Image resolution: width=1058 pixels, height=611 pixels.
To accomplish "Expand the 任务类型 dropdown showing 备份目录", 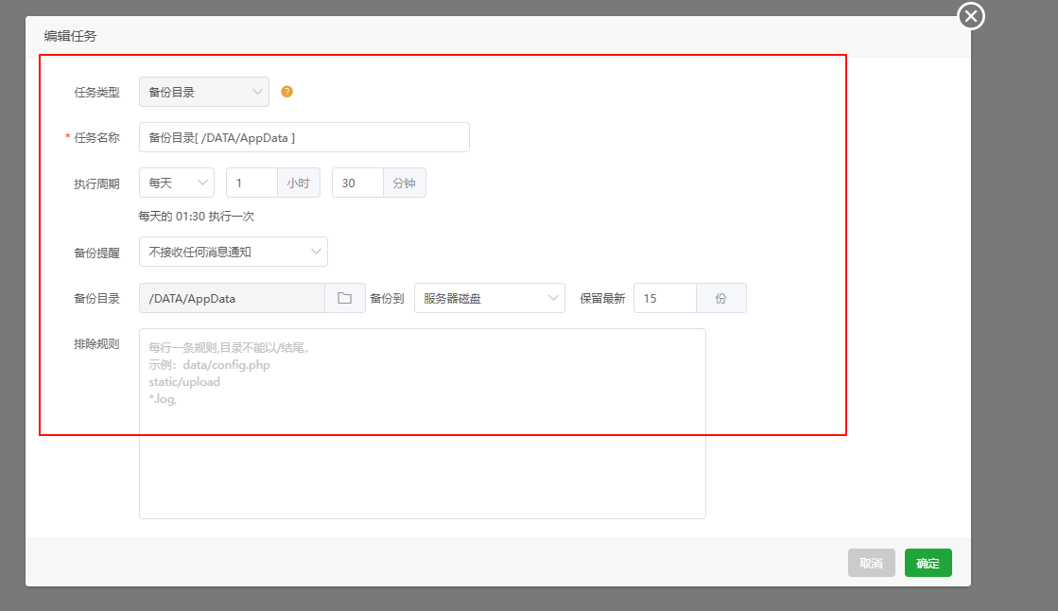I will [203, 92].
